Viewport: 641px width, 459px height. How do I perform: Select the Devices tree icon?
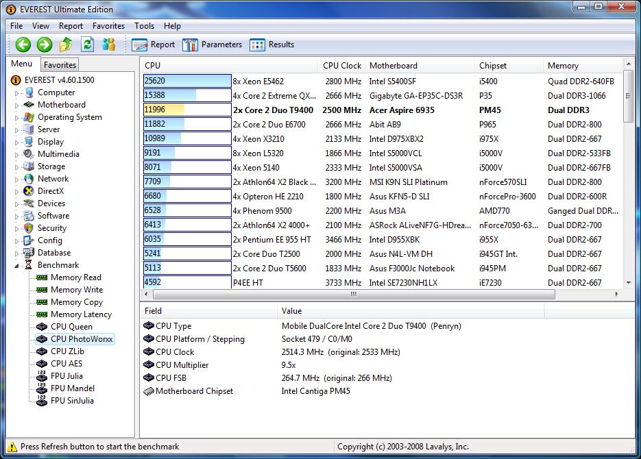click(29, 203)
